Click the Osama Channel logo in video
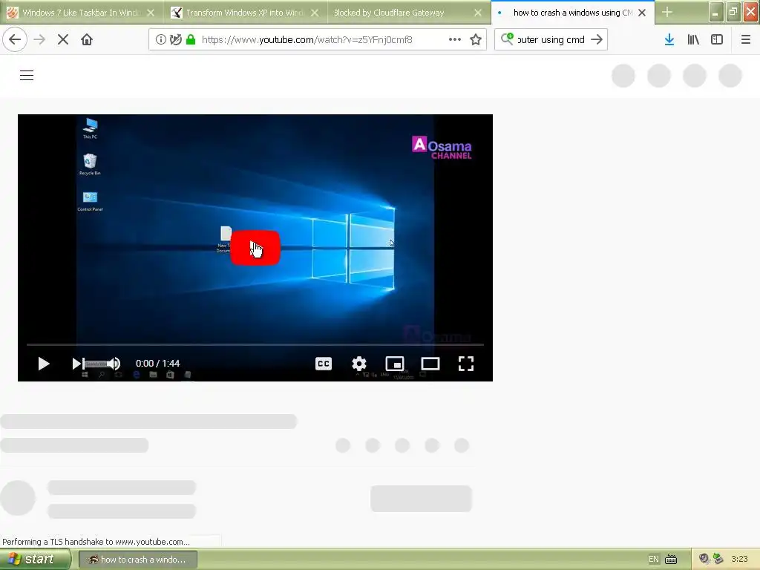The height and width of the screenshot is (570, 760). (442, 148)
